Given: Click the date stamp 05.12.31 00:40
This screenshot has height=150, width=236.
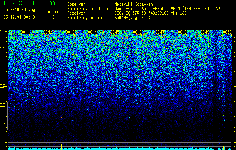Looking at the screenshot, I should coord(19,17).
